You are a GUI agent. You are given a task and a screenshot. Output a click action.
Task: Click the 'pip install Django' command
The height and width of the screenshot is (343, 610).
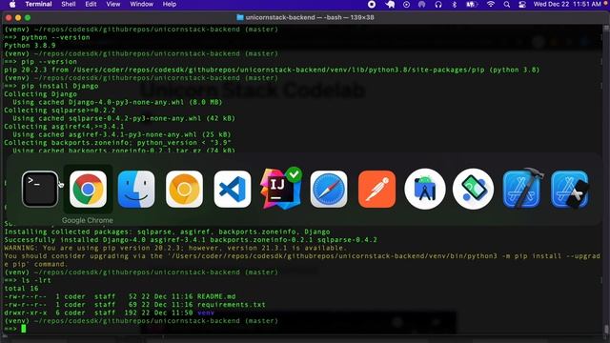pos(60,86)
